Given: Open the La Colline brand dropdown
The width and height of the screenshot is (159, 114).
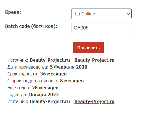Looking at the screenshot, I should [x=101, y=14].
